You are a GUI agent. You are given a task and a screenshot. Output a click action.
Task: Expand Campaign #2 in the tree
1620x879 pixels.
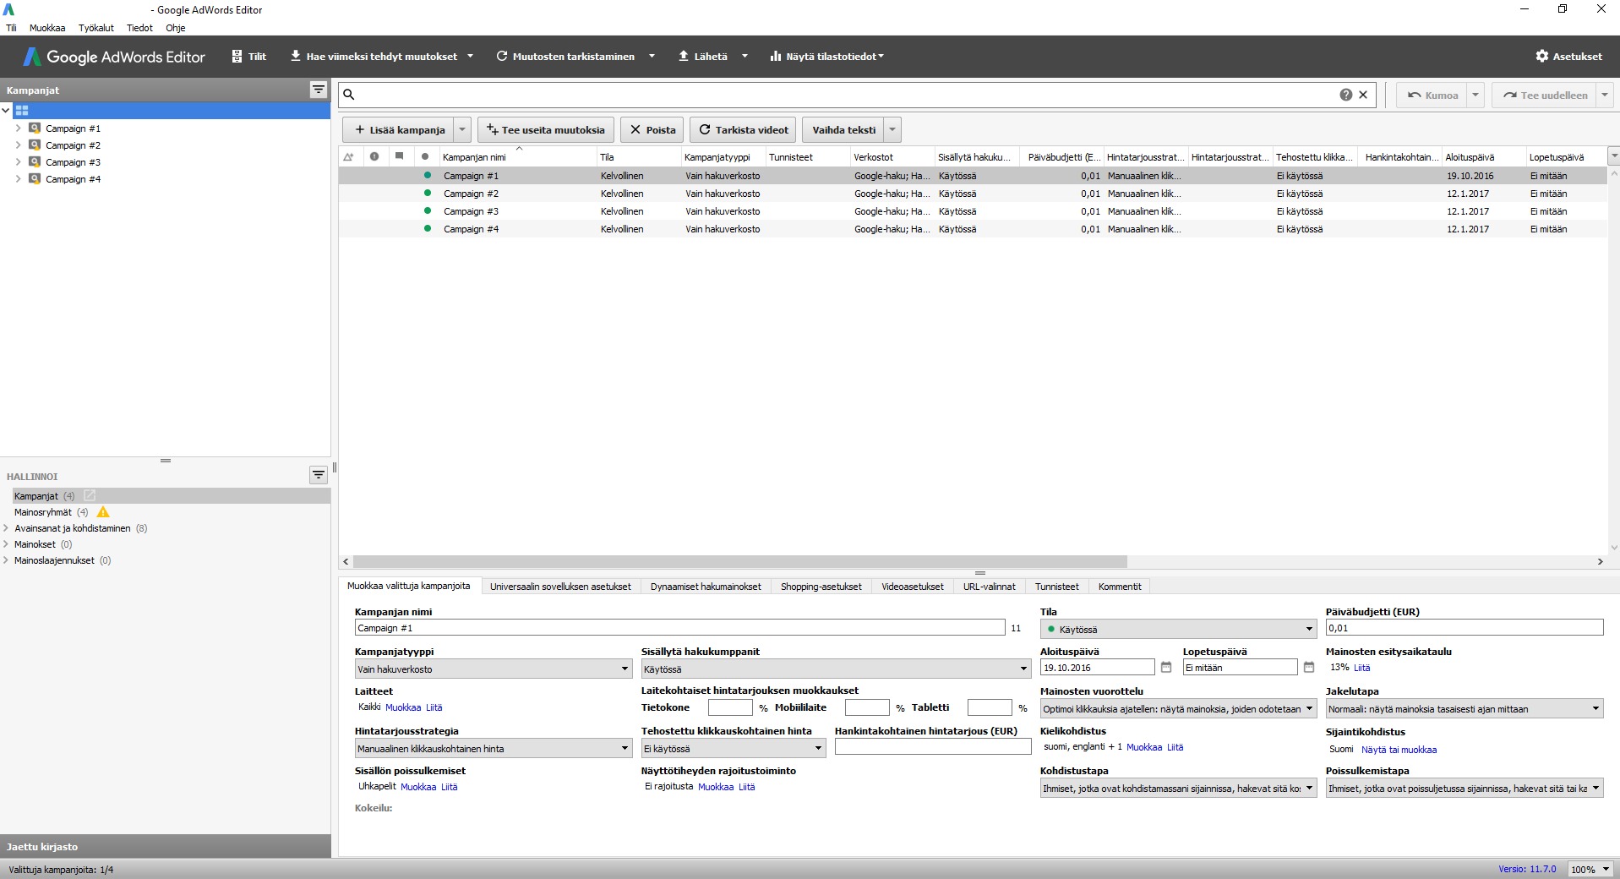(19, 145)
